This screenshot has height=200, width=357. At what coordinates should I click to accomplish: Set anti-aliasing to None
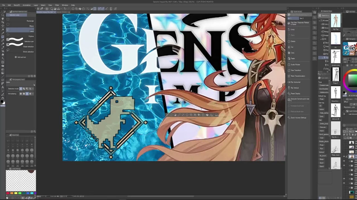[x=21, y=94]
